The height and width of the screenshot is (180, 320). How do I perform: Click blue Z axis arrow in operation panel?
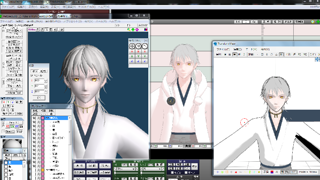[x=132, y=61]
